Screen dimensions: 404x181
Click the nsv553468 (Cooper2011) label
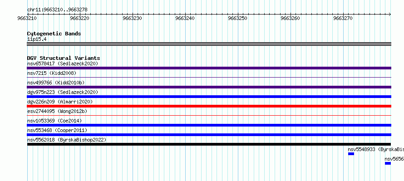tap(57, 130)
